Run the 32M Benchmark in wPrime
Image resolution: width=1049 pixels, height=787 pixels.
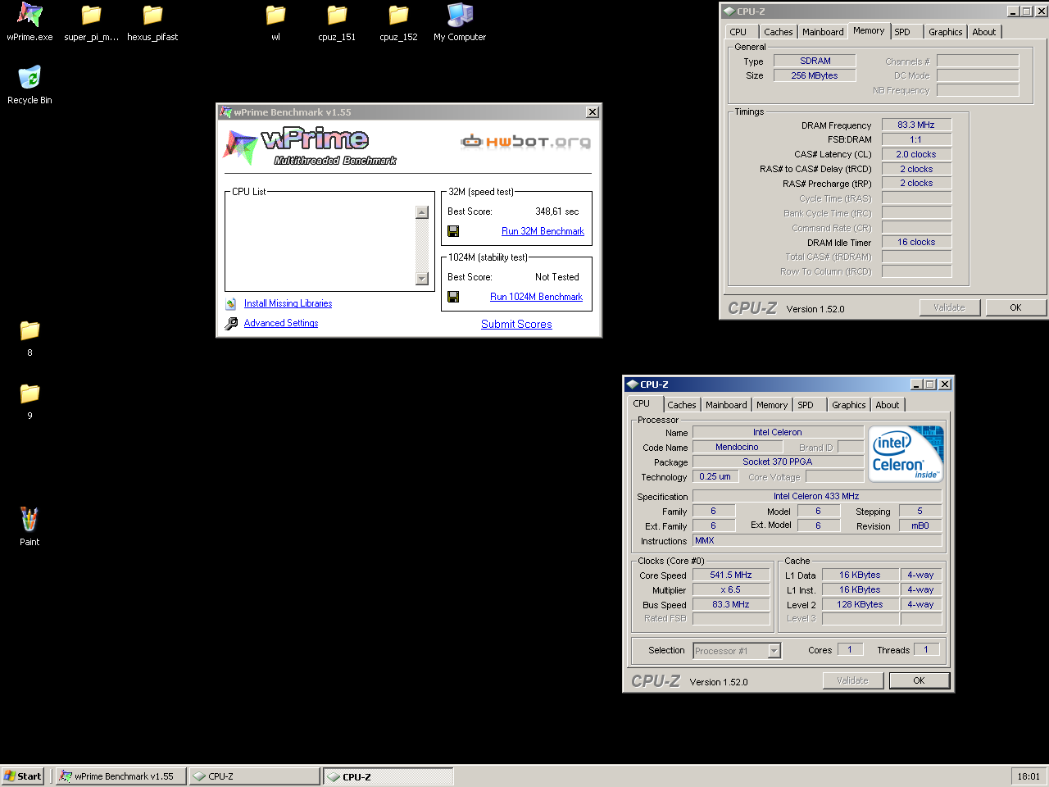(x=543, y=231)
